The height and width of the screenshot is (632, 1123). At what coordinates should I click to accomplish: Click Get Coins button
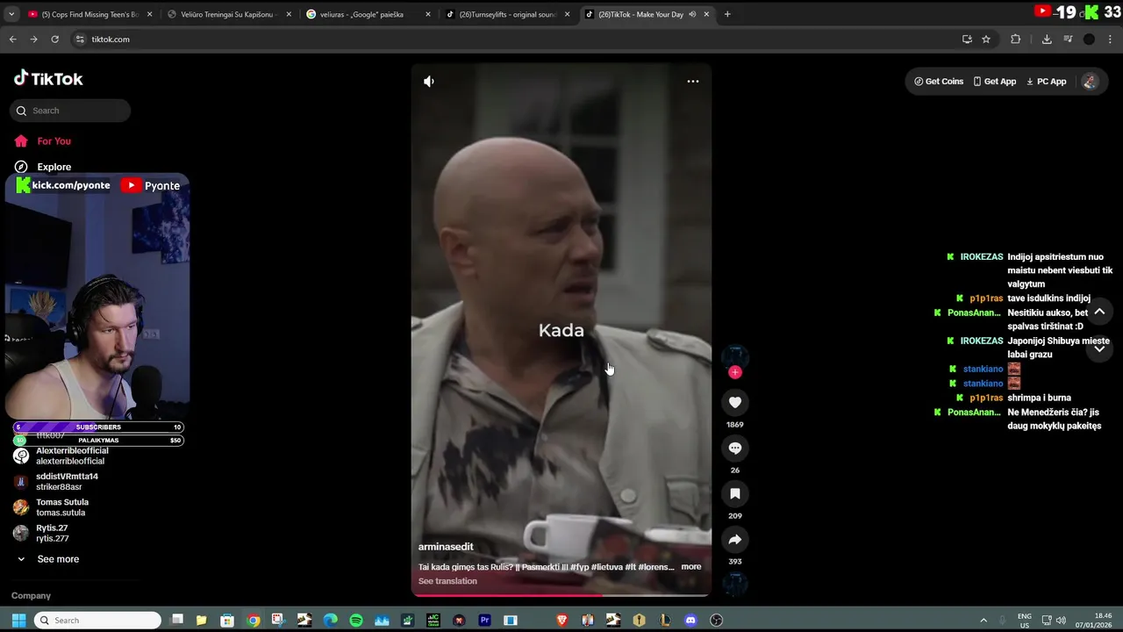coord(939,82)
